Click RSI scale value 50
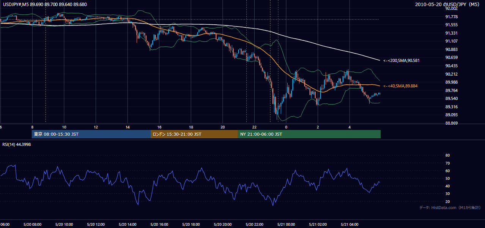This screenshot has width=485, height=228. coord(447,178)
